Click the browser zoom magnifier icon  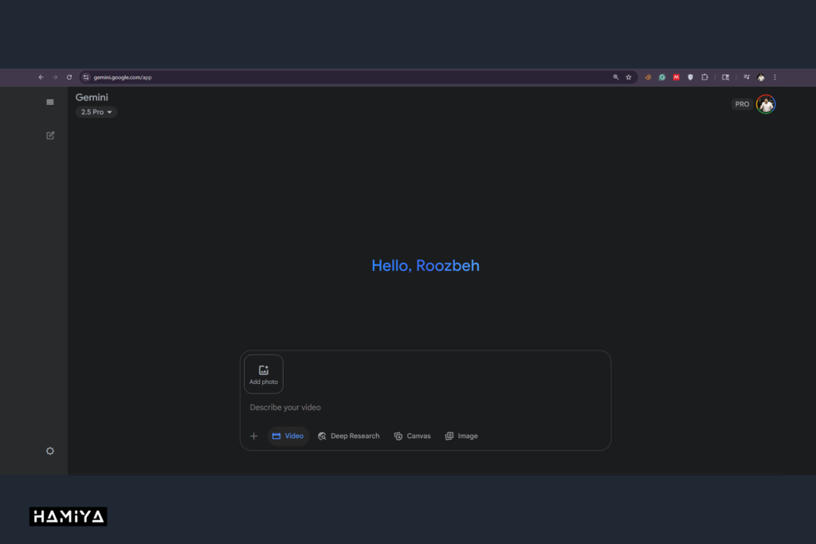pyautogui.click(x=615, y=77)
